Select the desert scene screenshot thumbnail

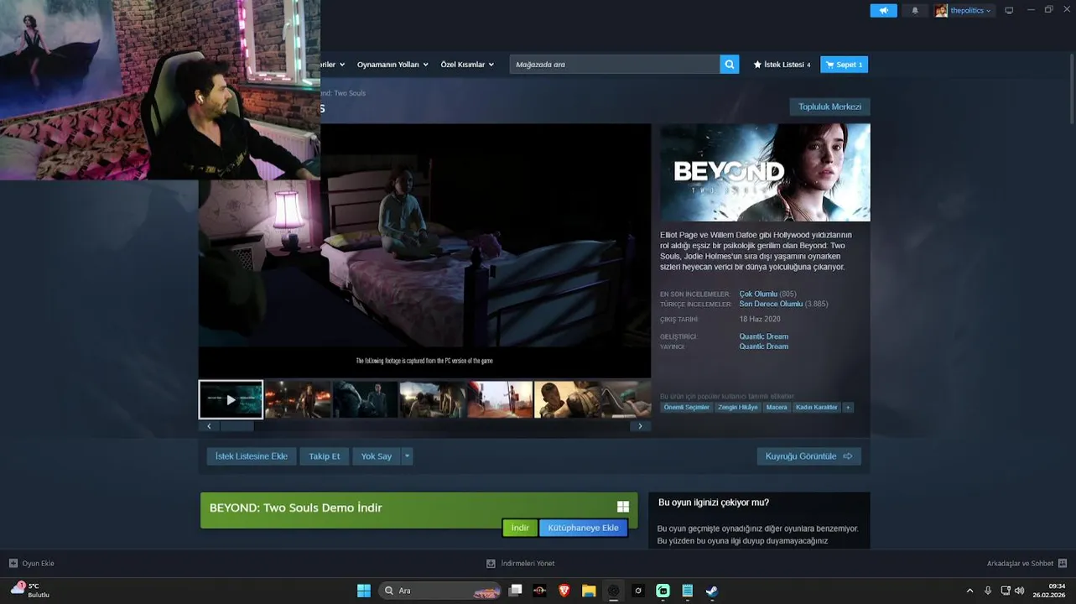click(x=501, y=399)
